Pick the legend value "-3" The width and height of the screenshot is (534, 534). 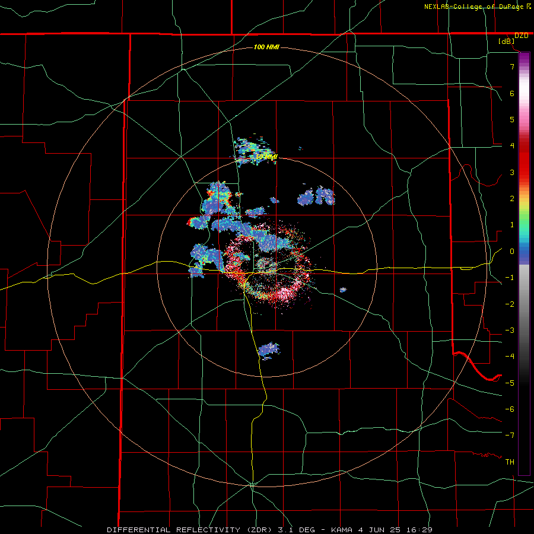pos(510,330)
